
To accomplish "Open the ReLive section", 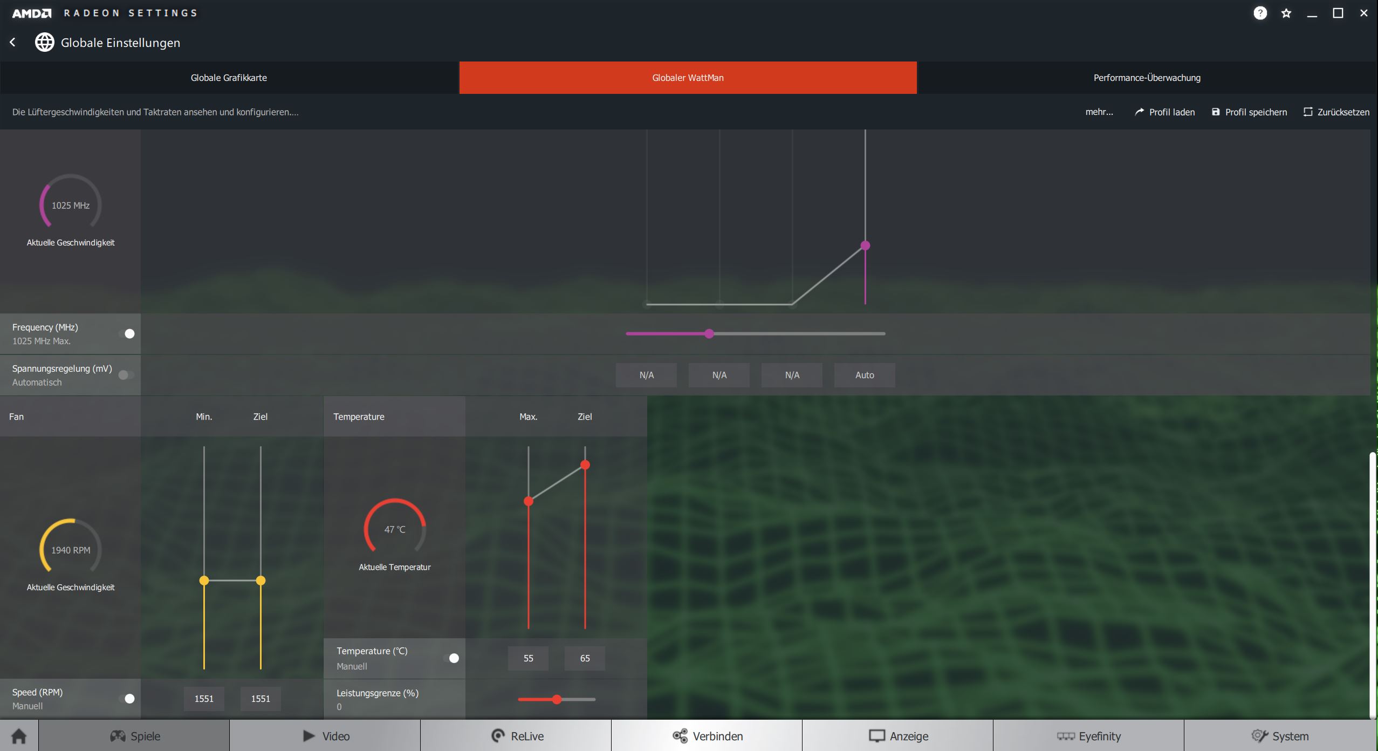I will click(516, 736).
